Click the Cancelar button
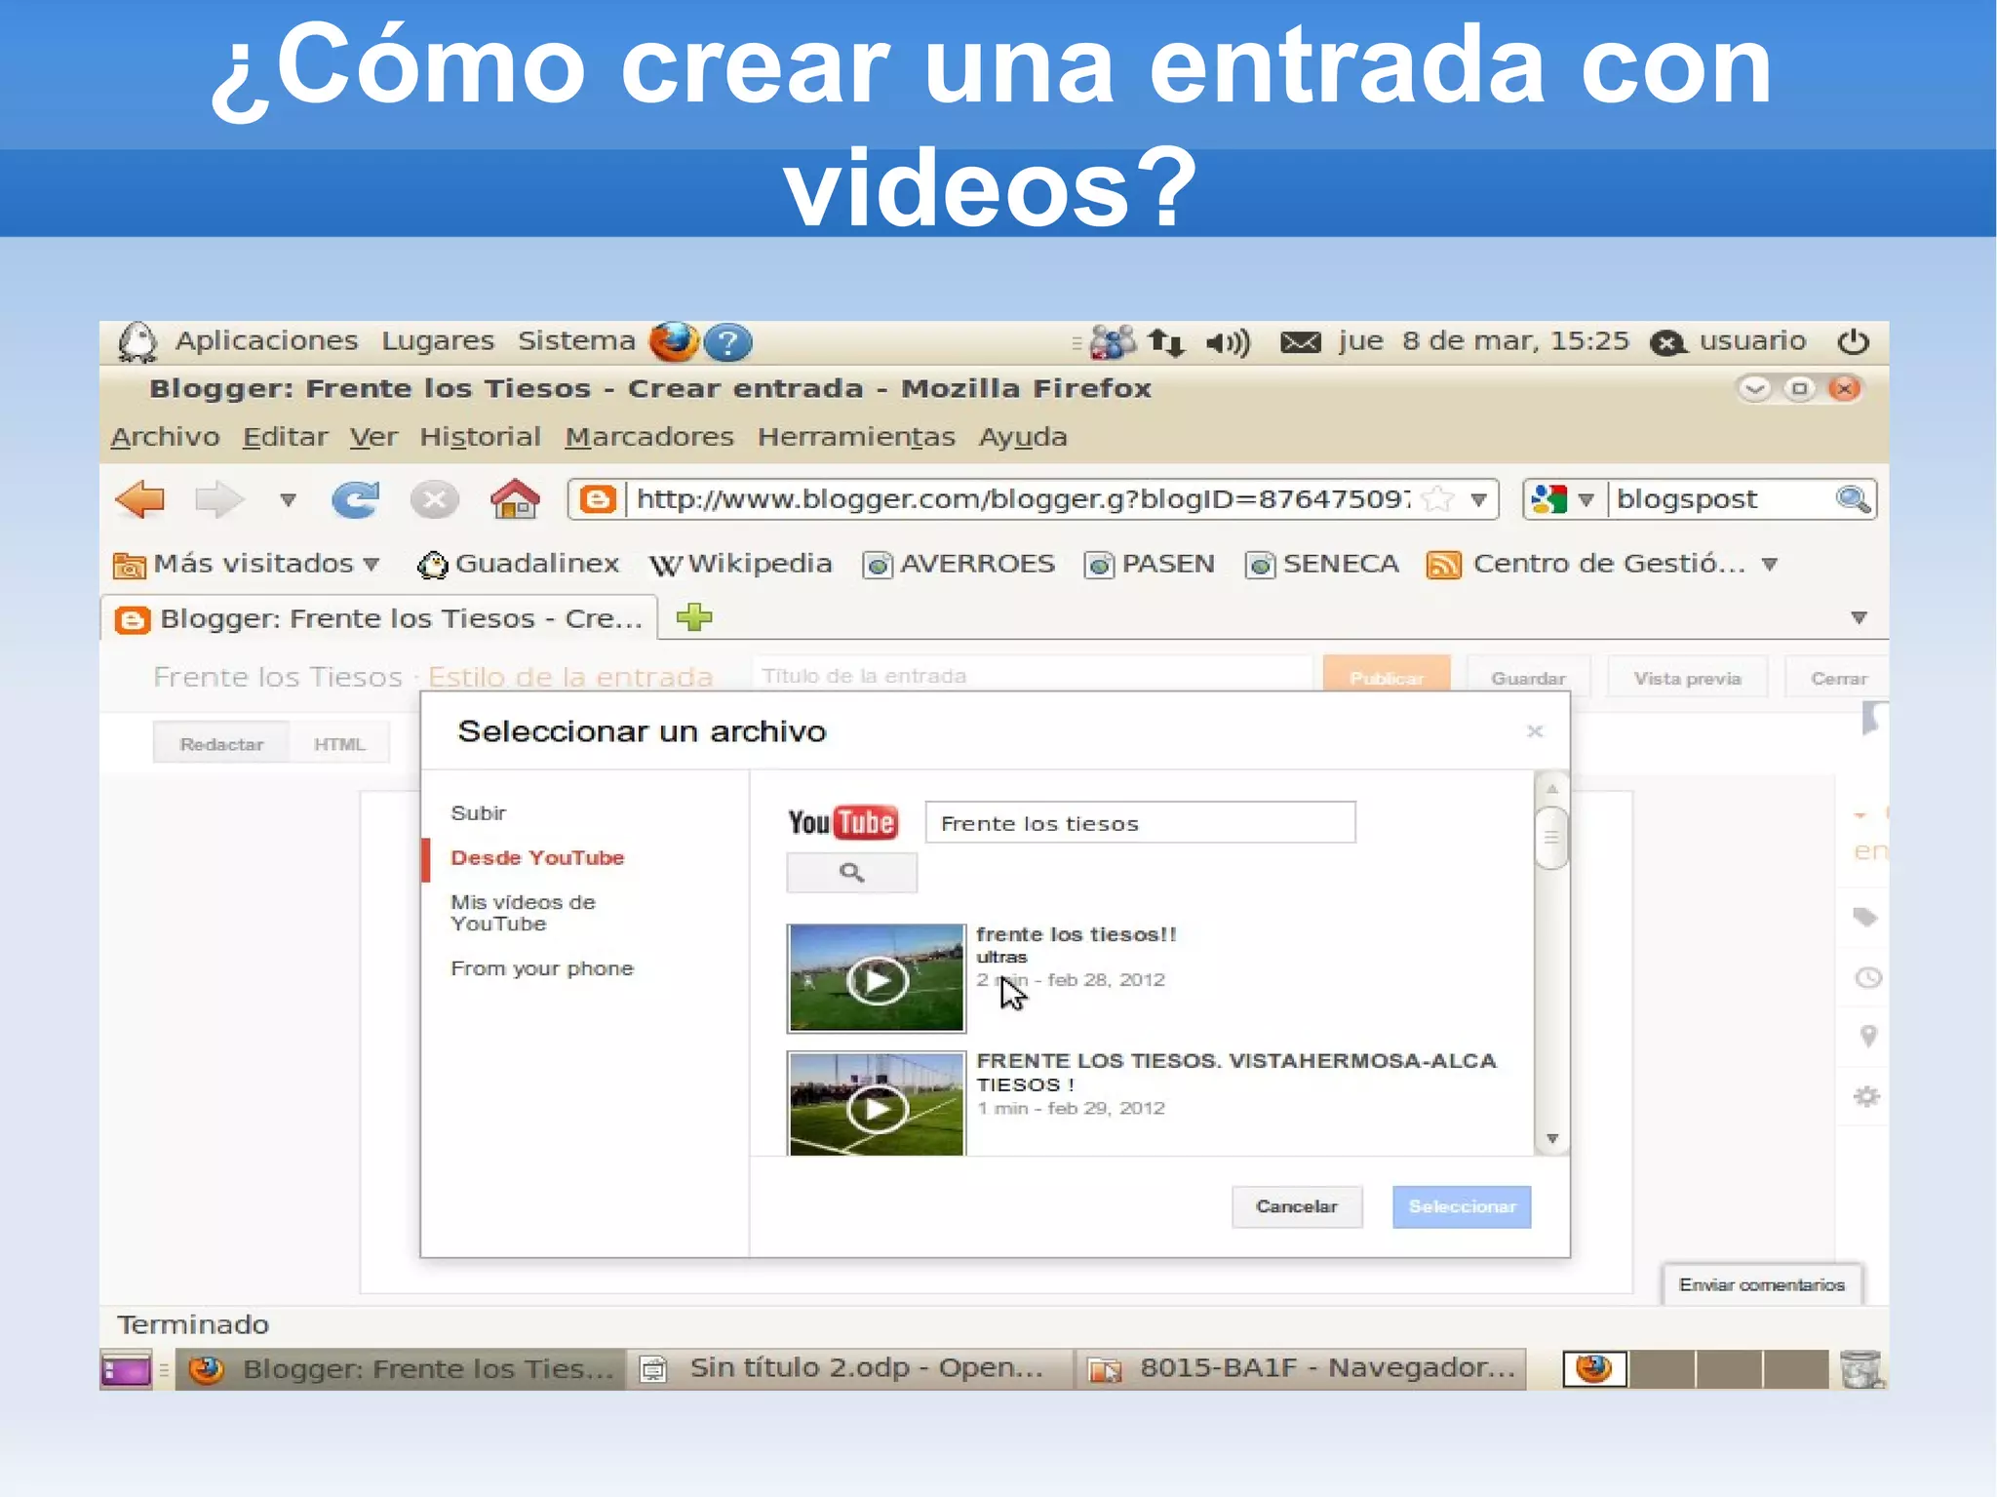 [1297, 1206]
